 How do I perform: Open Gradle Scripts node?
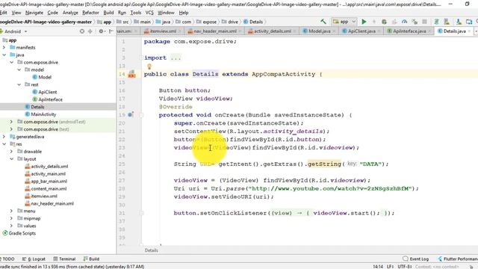click(x=19, y=233)
